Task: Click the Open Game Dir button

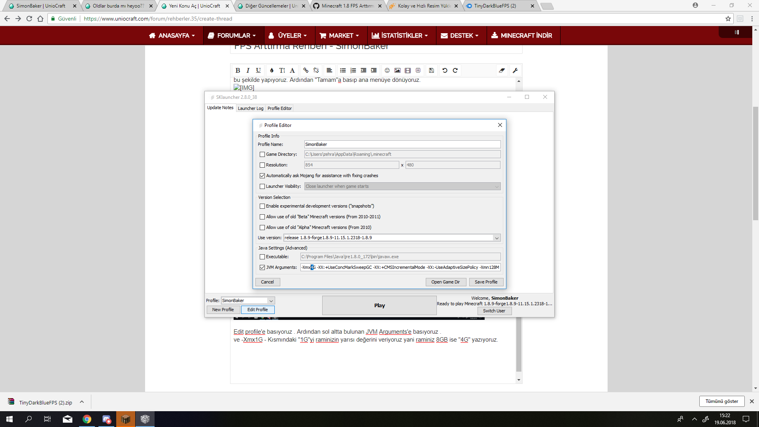Action: [x=446, y=282]
